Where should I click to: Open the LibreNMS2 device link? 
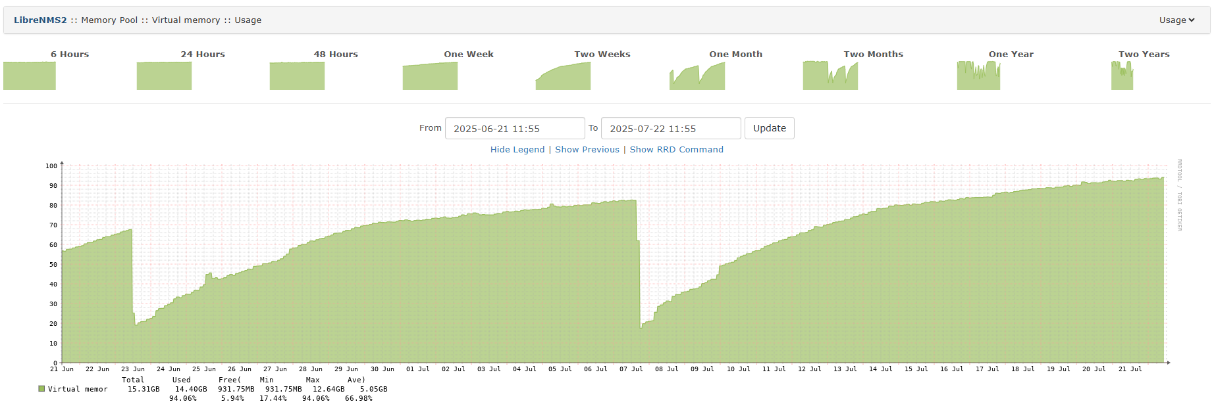coord(40,20)
